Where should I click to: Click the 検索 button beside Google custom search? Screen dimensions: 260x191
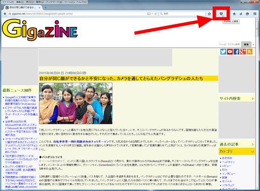pos(246,45)
